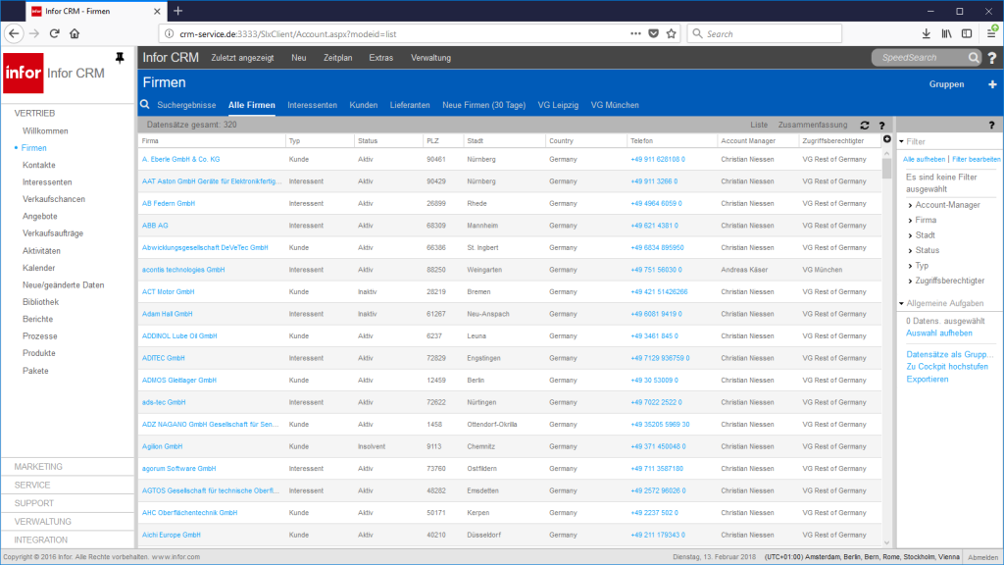Click the refresh icon above the list

click(x=864, y=125)
